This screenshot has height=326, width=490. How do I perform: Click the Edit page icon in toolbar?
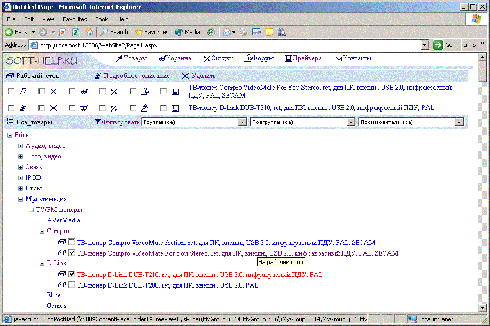256,32
